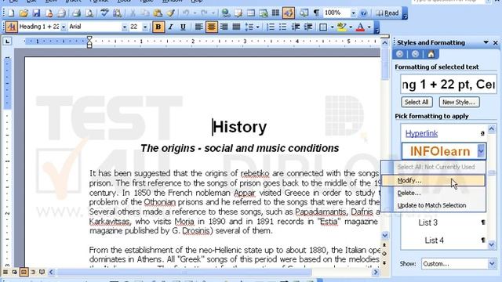Choose Delete from the style menu
502x282 pixels.
[x=434, y=193]
